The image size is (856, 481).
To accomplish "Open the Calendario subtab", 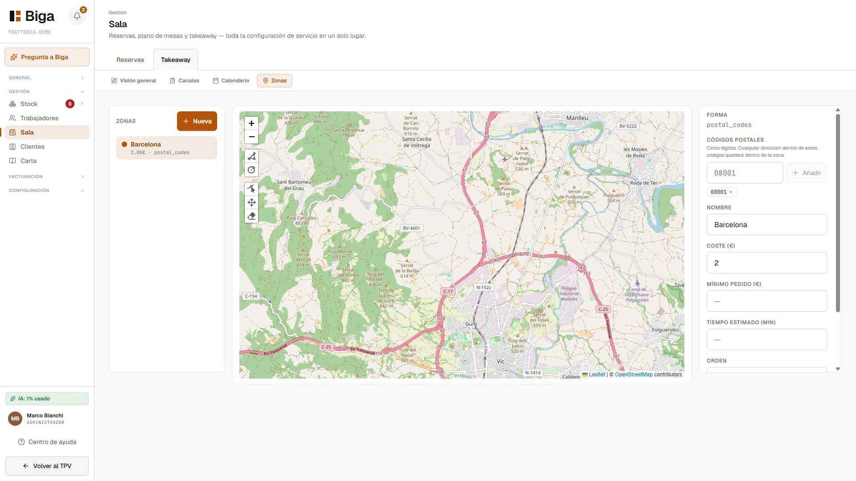I will (231, 81).
